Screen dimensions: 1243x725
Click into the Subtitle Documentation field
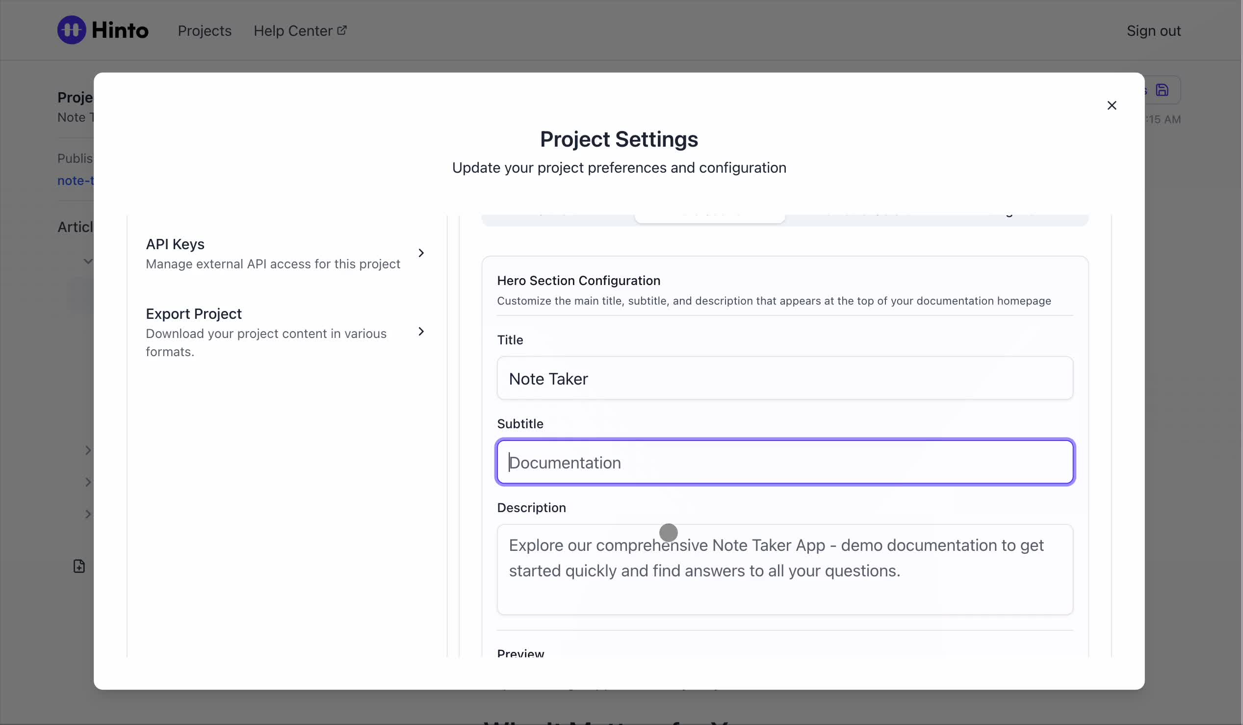[784, 462]
